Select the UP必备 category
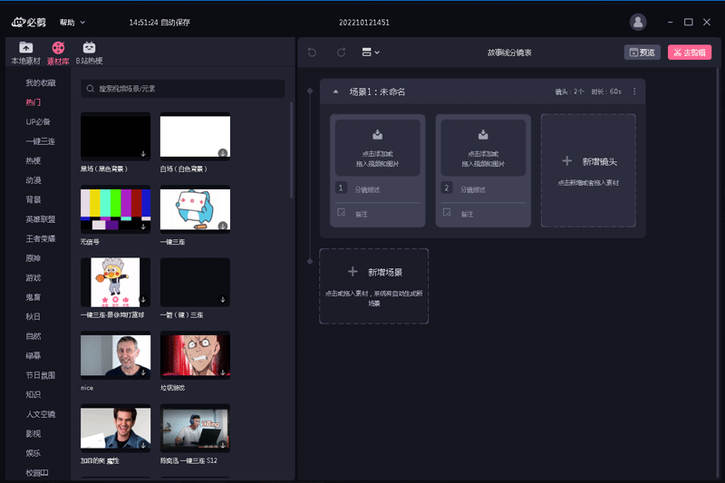The width and height of the screenshot is (725, 483). (38, 121)
